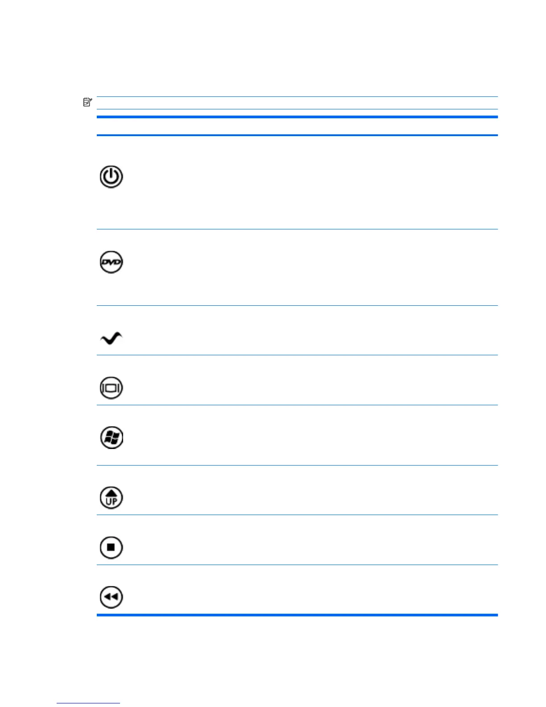Select the DVD button icon

tap(111, 262)
